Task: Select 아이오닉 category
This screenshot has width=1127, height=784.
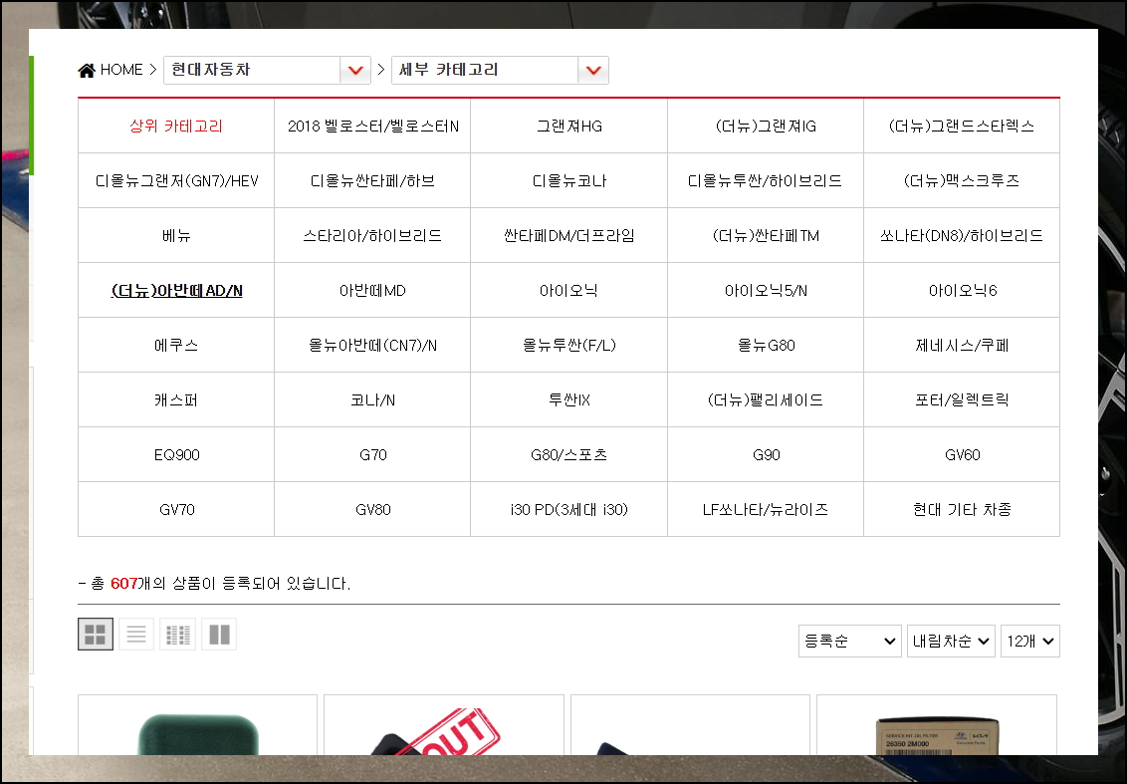Action: (x=569, y=291)
